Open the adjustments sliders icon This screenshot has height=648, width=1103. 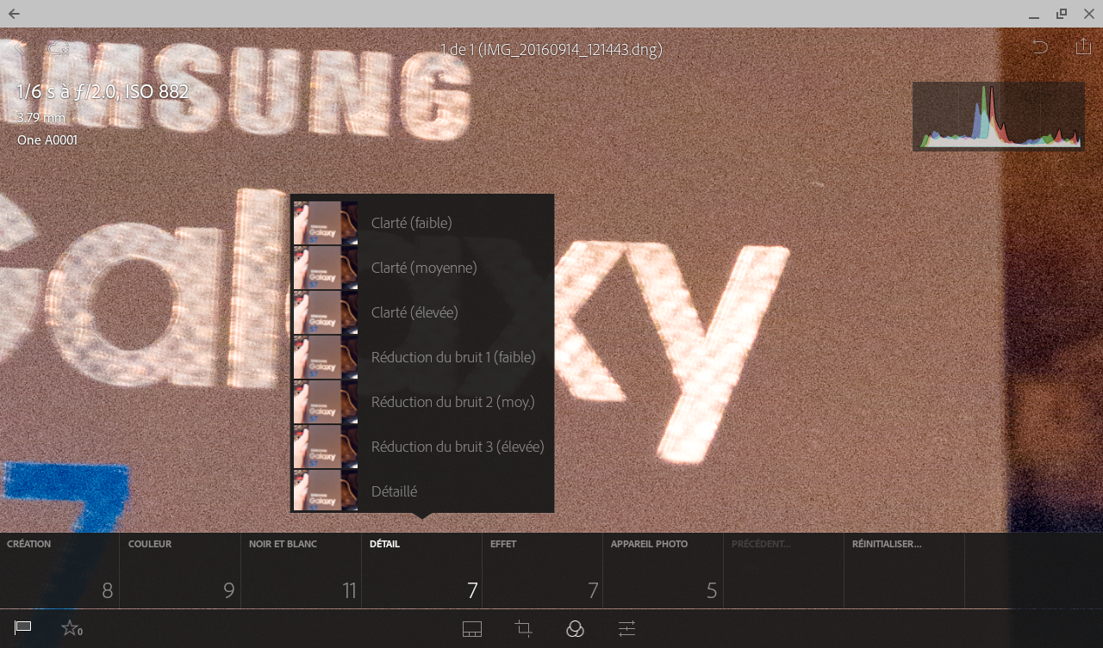click(626, 629)
